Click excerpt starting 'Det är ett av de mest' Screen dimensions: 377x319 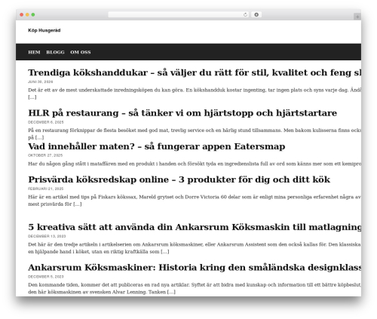click(195, 94)
